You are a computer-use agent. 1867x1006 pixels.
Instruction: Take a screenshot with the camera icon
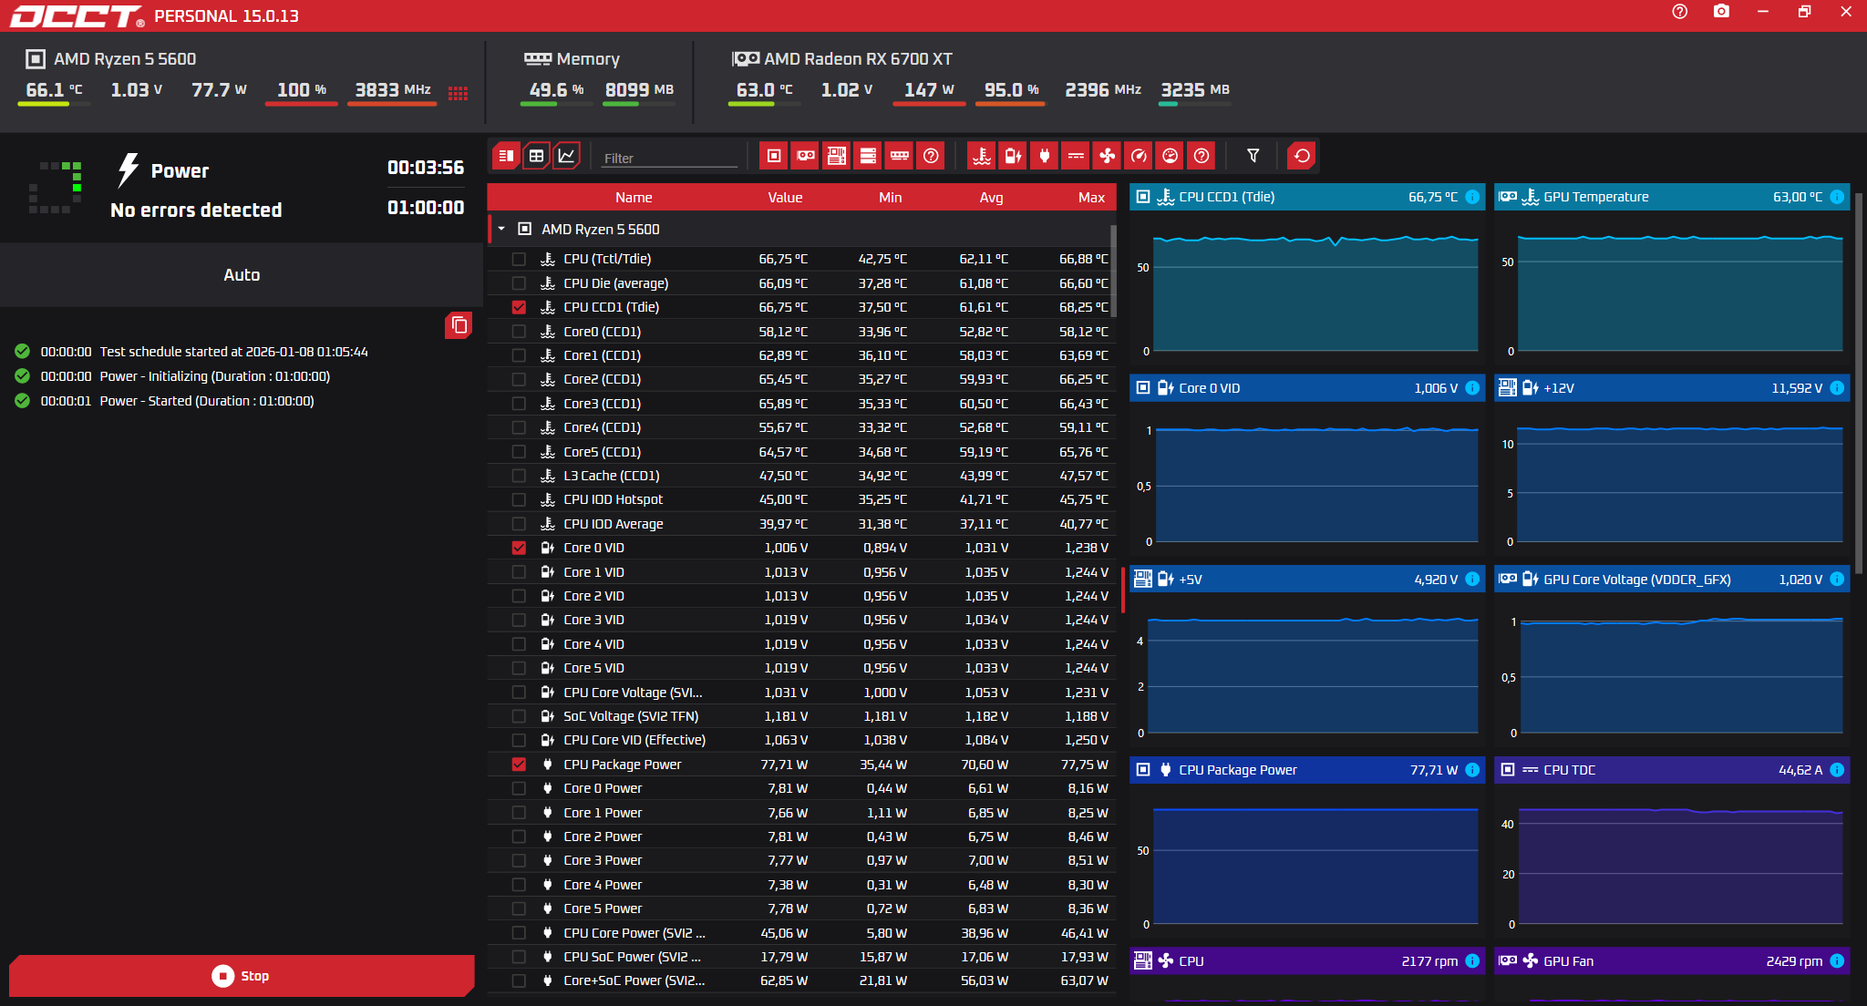pyautogui.click(x=1721, y=12)
